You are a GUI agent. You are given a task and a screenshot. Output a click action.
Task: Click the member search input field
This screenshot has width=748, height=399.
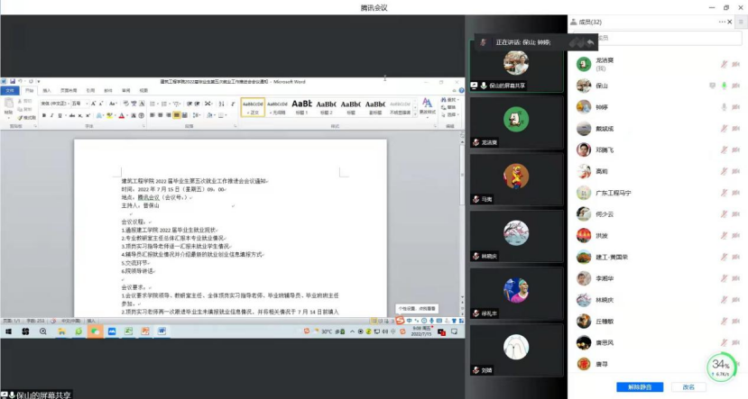pyautogui.click(x=659, y=38)
